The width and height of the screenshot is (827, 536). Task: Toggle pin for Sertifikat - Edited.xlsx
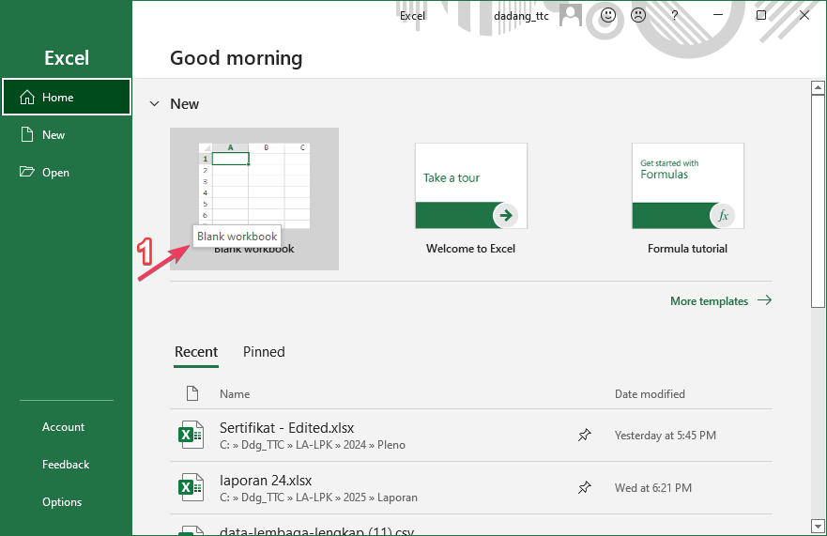584,436
